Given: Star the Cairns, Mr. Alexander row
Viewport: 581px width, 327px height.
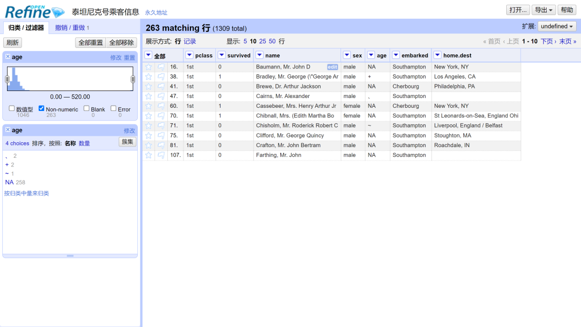Looking at the screenshot, I should pyautogui.click(x=148, y=96).
